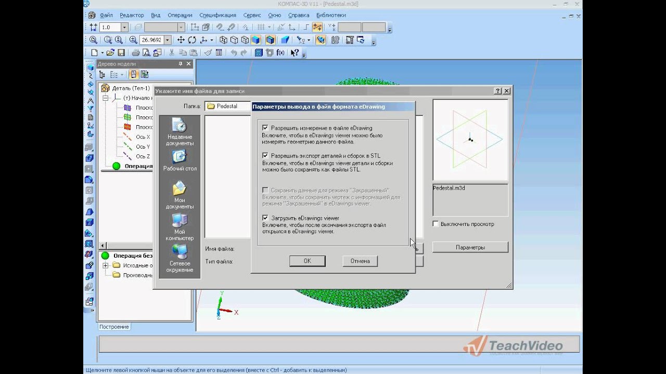Click the Print icon in the toolbar
Viewport: 666px width, 374px height.
136,52
